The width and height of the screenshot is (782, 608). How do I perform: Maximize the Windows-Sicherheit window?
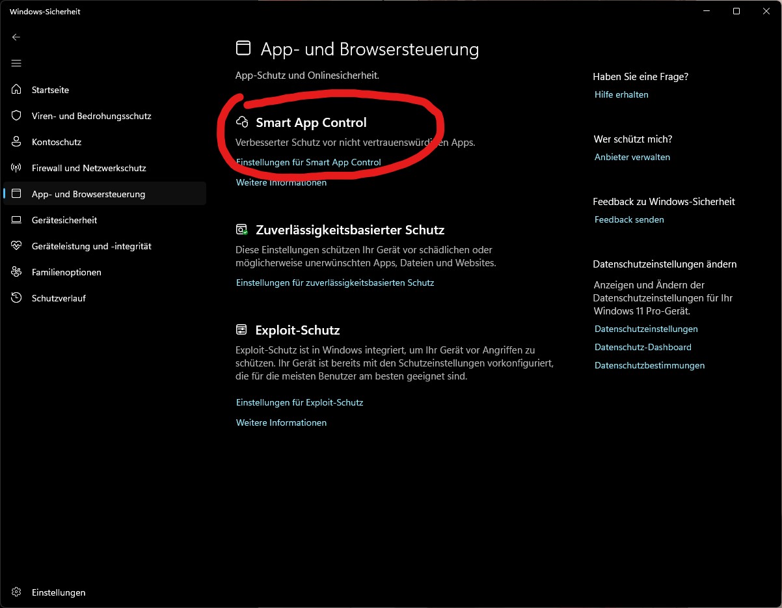tap(736, 11)
